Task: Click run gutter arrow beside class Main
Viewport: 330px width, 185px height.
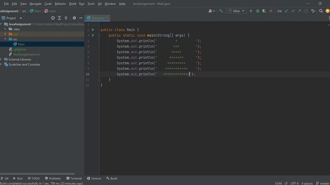Action: (93, 30)
